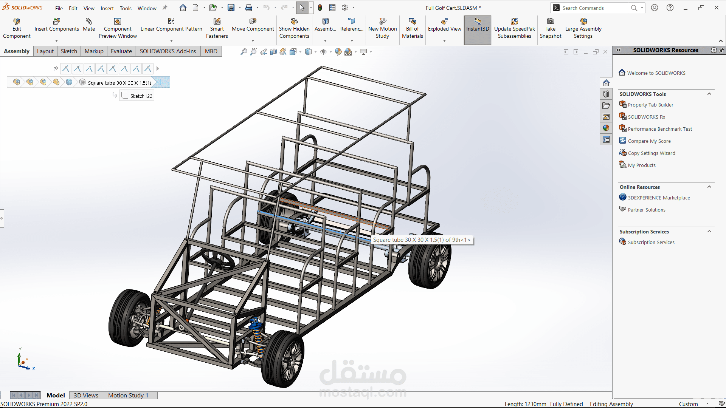Open the Insert menu

[x=107, y=8]
